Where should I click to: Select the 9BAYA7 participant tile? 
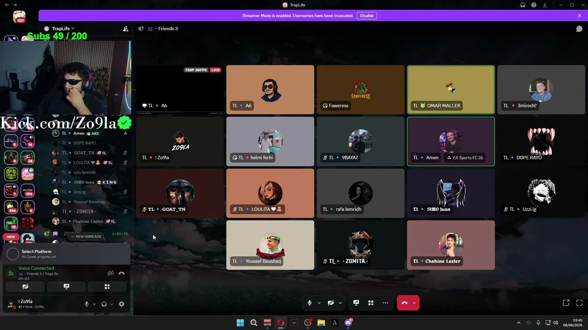click(361, 141)
